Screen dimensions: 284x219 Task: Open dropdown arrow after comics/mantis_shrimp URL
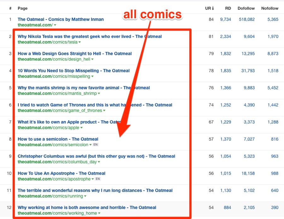99,94
